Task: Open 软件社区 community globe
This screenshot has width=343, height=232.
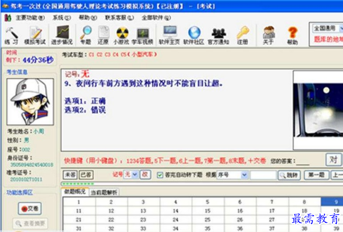Action: 194,35
